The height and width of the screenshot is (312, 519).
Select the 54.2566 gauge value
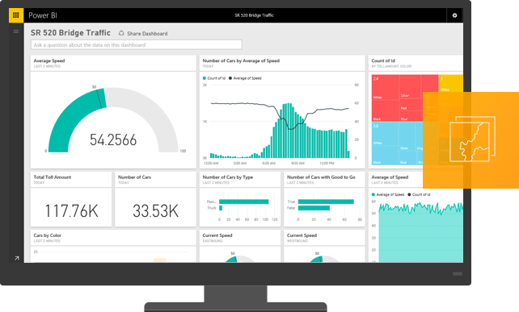coord(113,140)
